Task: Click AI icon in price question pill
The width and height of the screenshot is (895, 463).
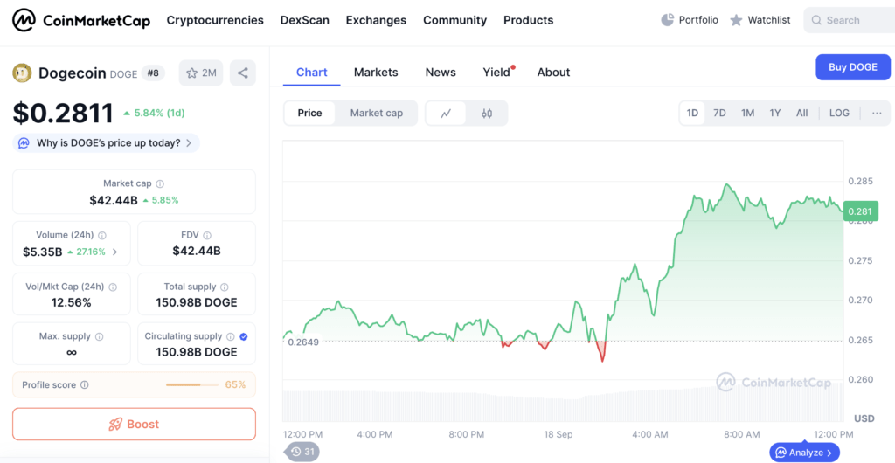Action: tap(24, 143)
